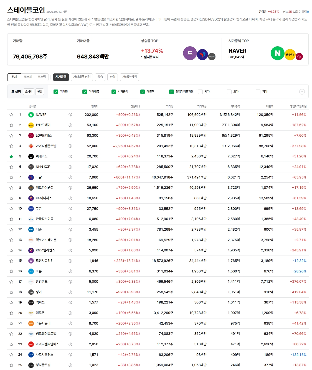Select the 거래대금 상위 filter tab
This screenshot has width=312, height=370.
82,77
